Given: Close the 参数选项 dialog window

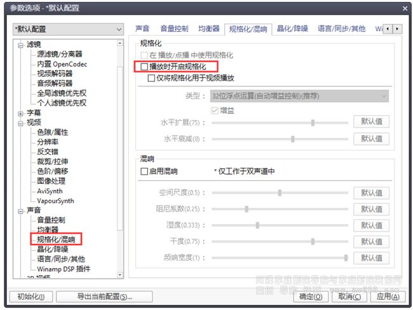Looking at the screenshot, I should click(x=405, y=8).
